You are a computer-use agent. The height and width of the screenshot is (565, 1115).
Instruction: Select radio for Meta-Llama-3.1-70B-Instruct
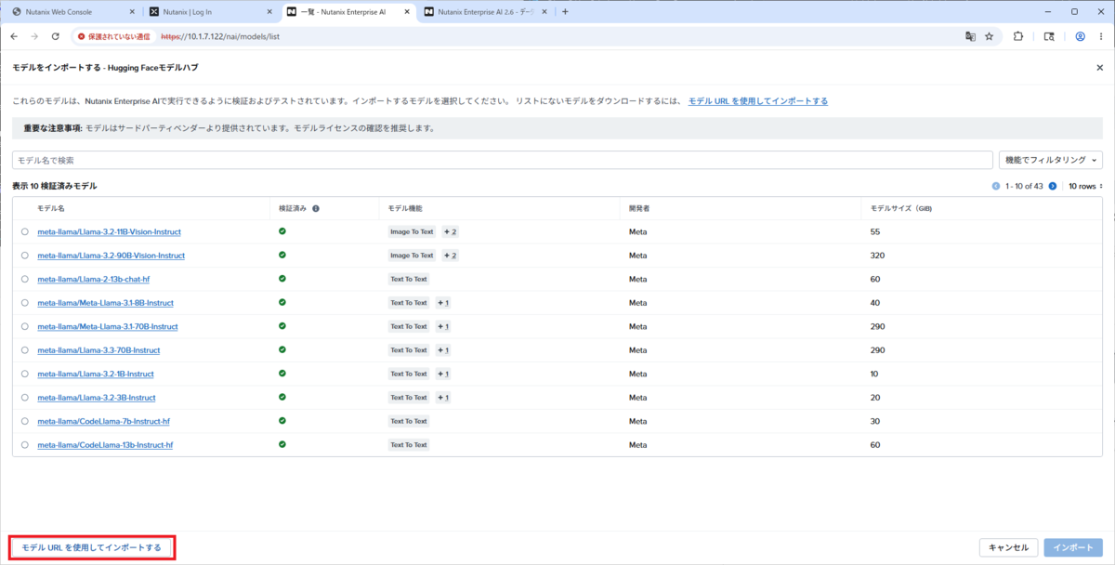coord(24,327)
